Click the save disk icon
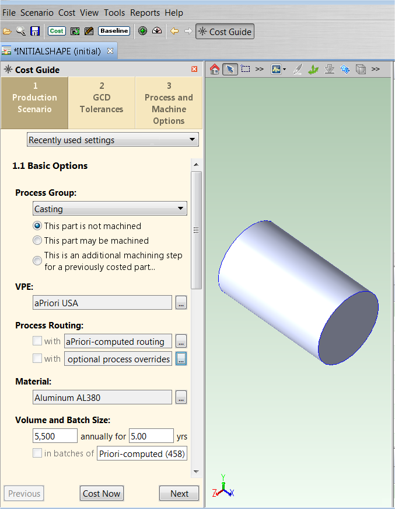The height and width of the screenshot is (509, 395). (35, 32)
